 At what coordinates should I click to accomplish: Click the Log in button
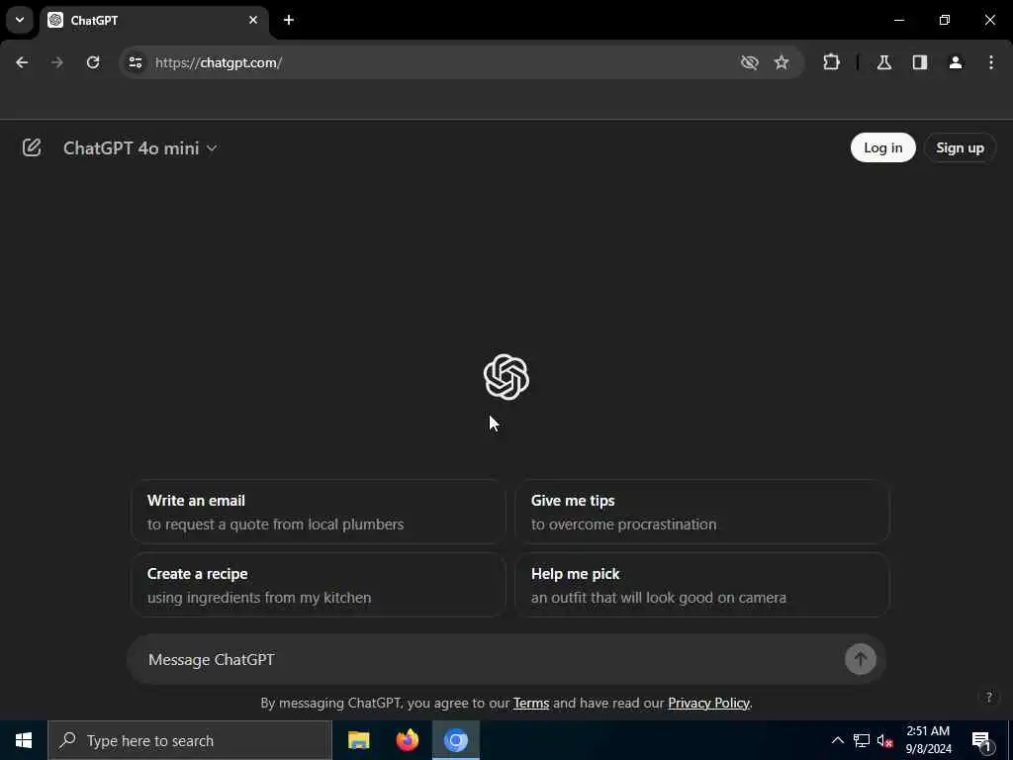click(882, 147)
